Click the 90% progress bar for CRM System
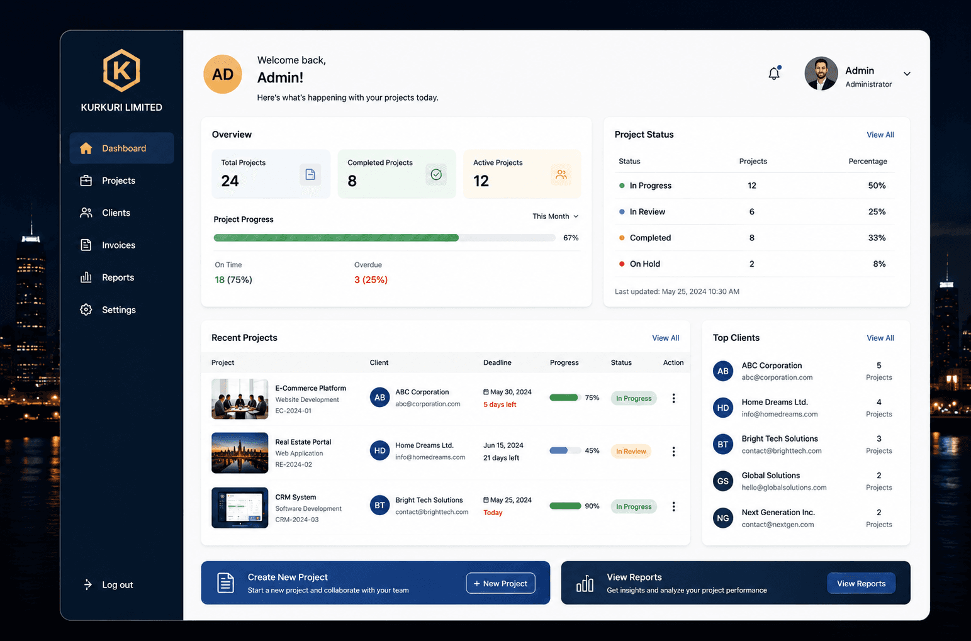This screenshot has width=971, height=641. [x=564, y=506]
